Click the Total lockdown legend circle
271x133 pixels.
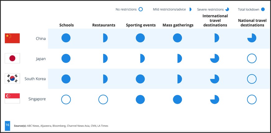pyautogui.click(x=263, y=9)
